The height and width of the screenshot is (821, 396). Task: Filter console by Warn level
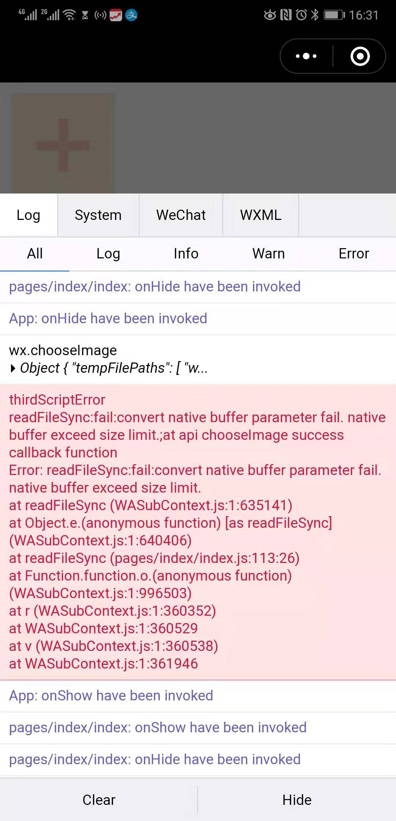click(268, 254)
